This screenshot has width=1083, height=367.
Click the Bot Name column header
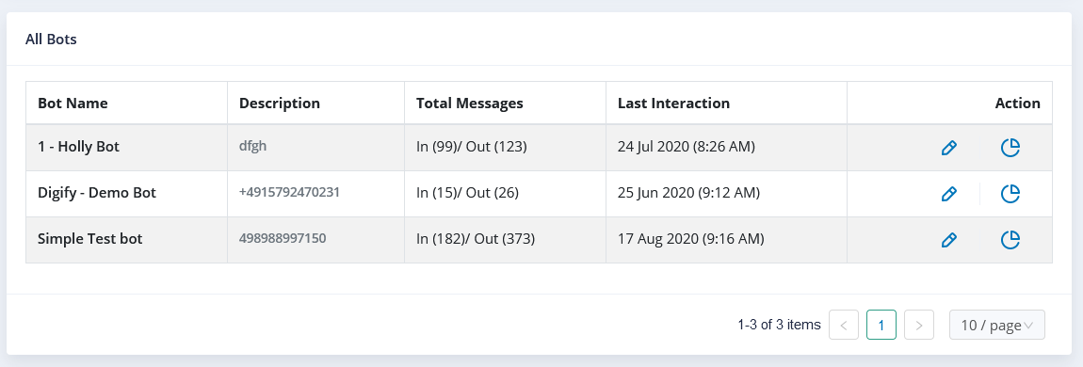(73, 103)
